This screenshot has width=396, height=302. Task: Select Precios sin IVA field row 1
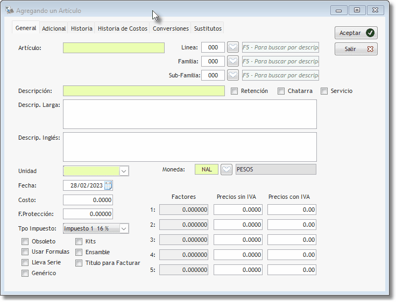[238, 210]
